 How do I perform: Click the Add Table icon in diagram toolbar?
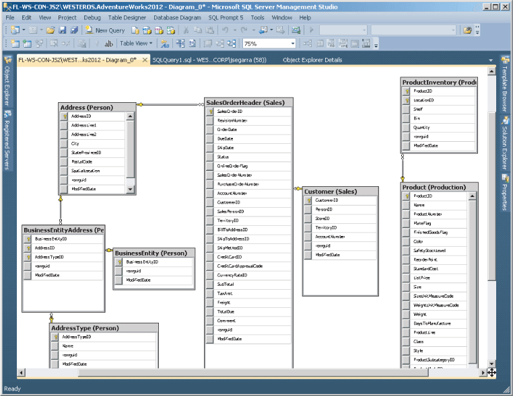(x=28, y=44)
